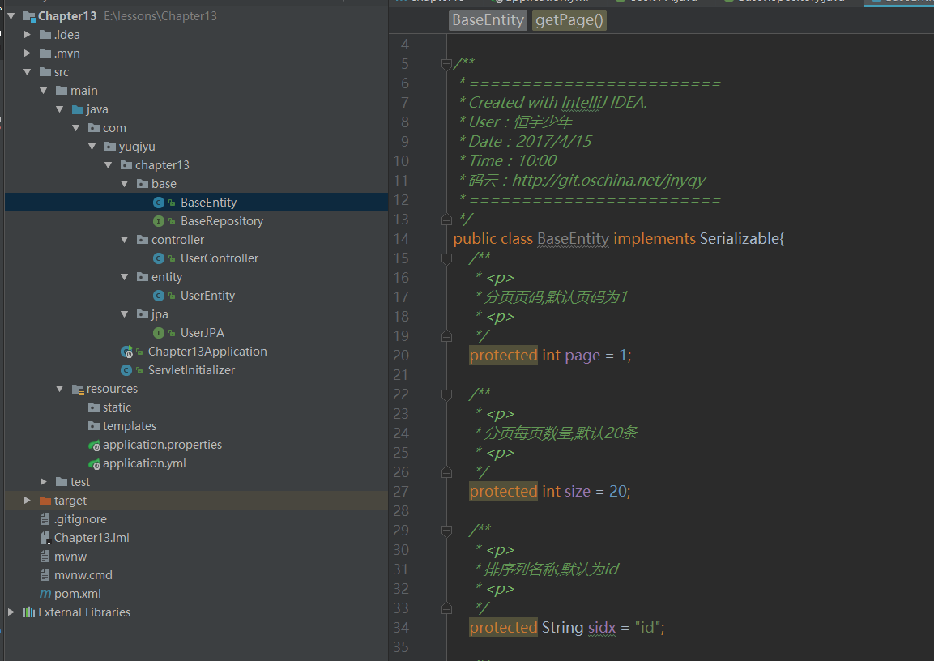Viewport: 934px width, 661px height.
Task: Collapse the com package arrow
Action: click(75, 127)
